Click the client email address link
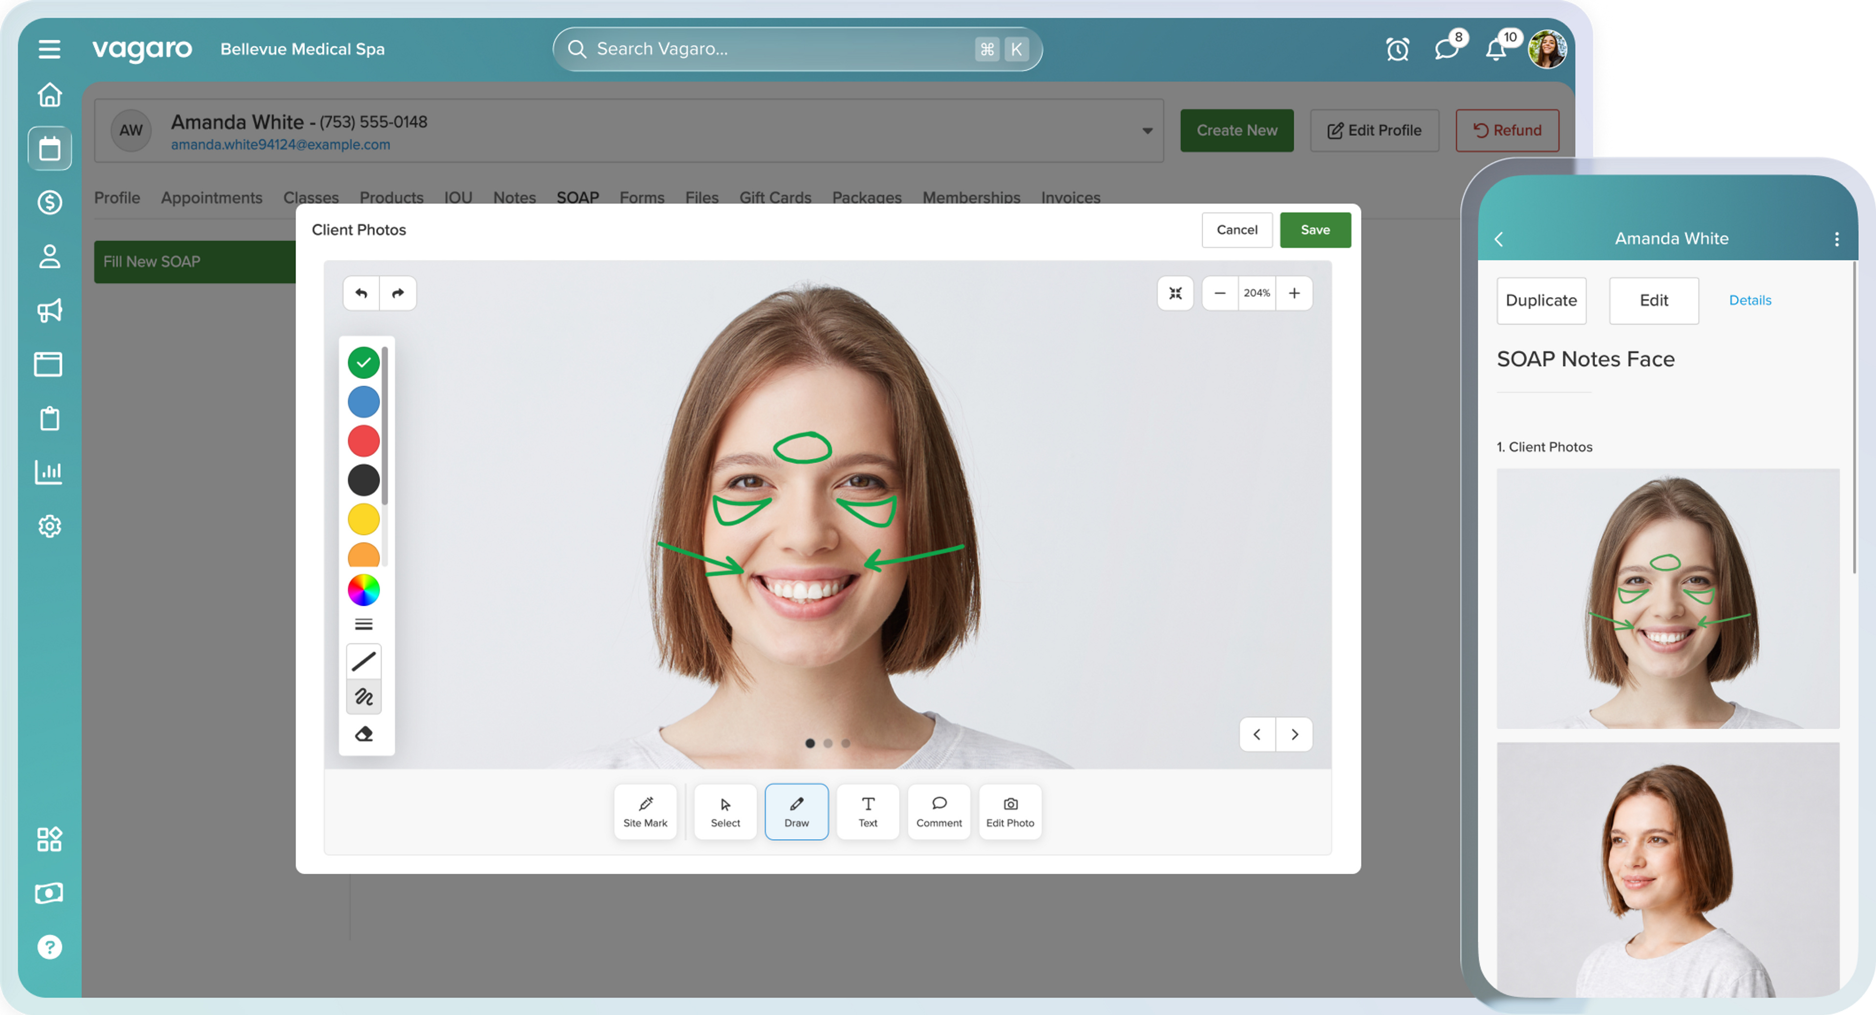The height and width of the screenshot is (1015, 1876). click(280, 145)
